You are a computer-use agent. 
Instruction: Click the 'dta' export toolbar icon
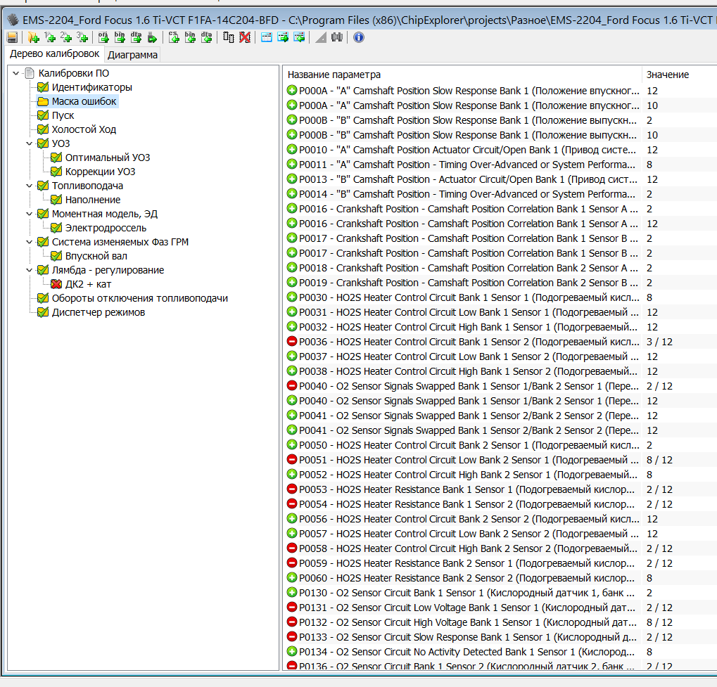[x=136, y=37]
